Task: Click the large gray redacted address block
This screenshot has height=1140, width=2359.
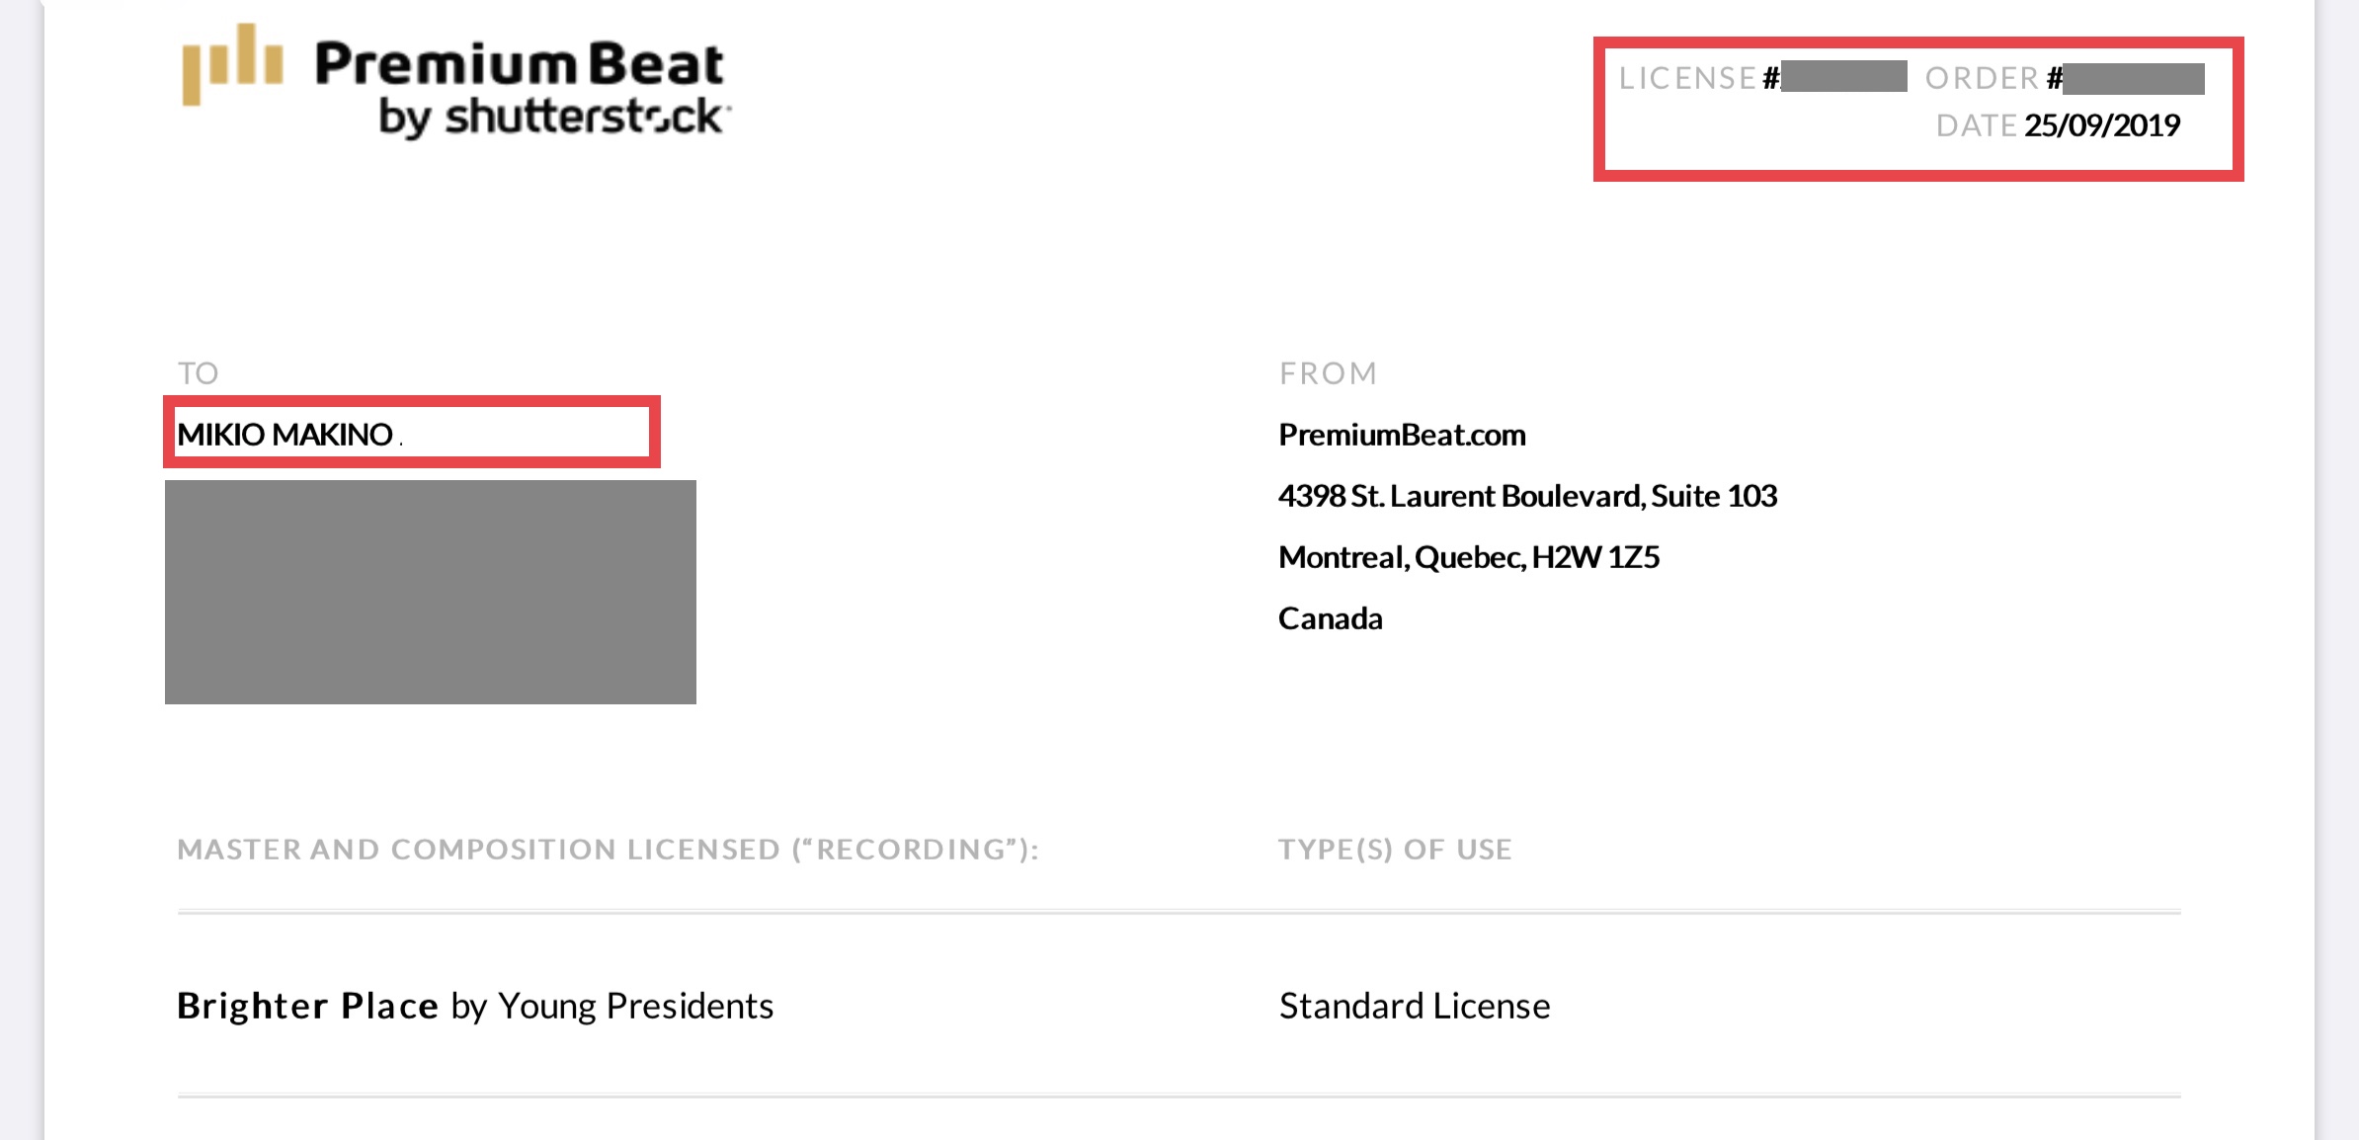Action: coord(430,592)
